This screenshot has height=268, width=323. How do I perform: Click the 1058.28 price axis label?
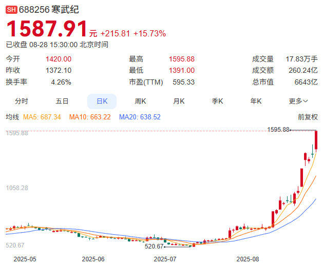(17, 188)
